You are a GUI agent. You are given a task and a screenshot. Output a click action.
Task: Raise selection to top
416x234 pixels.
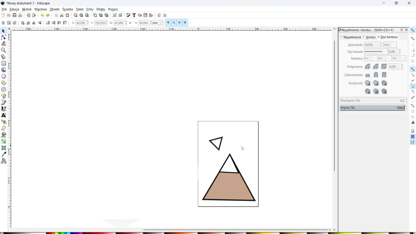coord(65,23)
